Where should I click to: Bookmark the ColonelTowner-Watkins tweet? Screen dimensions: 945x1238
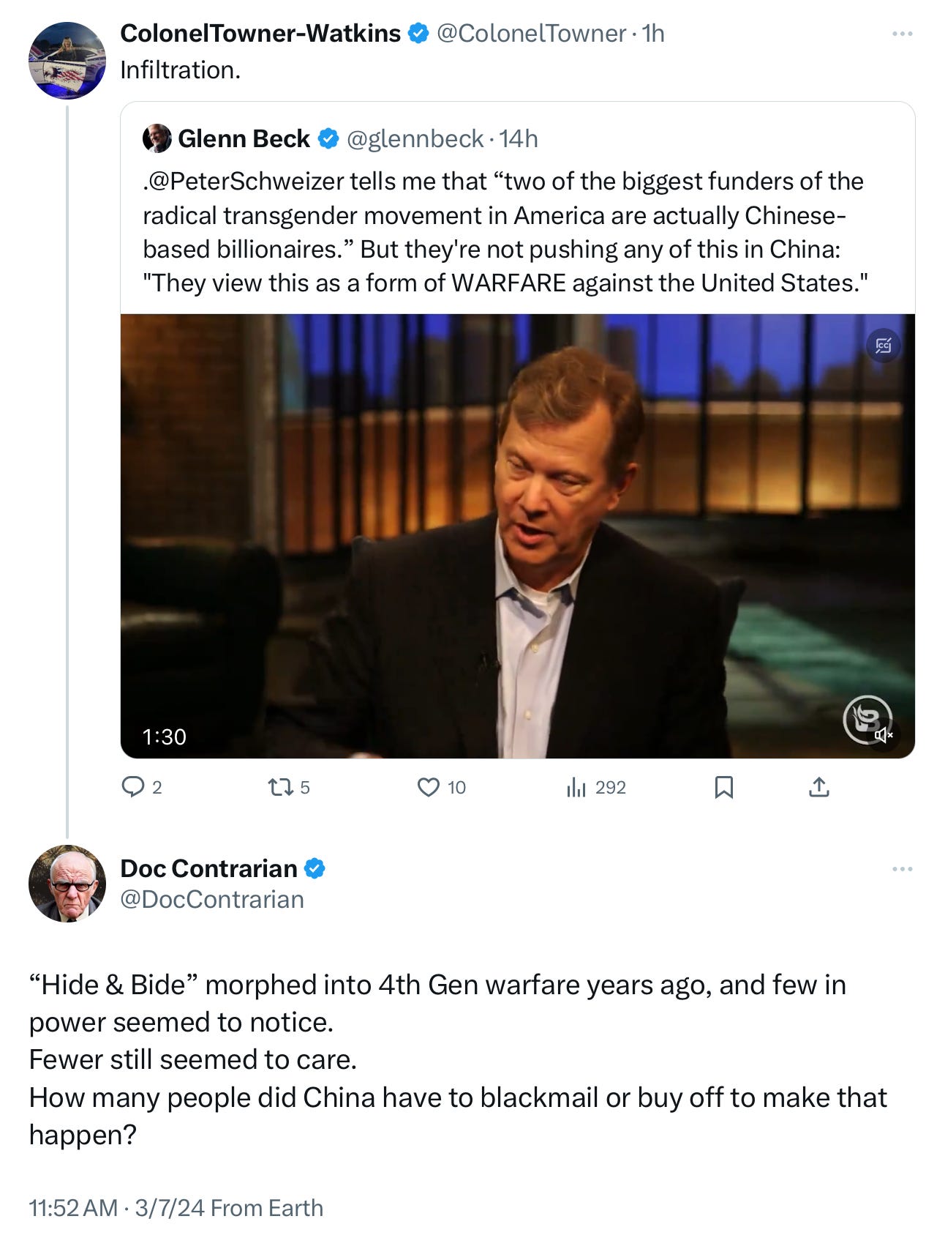click(x=723, y=787)
